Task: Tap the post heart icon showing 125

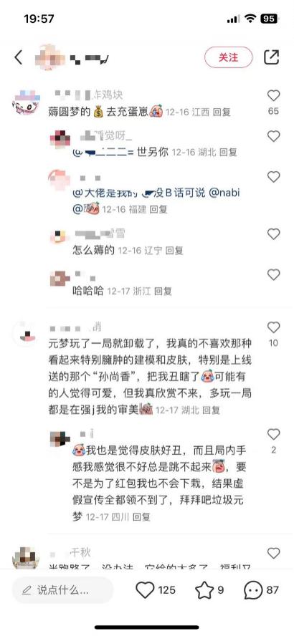Action: pos(145,589)
